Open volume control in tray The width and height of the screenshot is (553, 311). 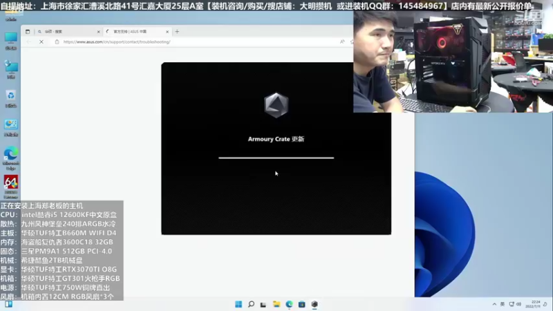518,304
